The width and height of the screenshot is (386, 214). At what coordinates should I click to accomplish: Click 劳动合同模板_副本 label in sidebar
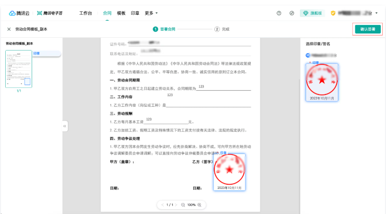pyautogui.click(x=19, y=43)
